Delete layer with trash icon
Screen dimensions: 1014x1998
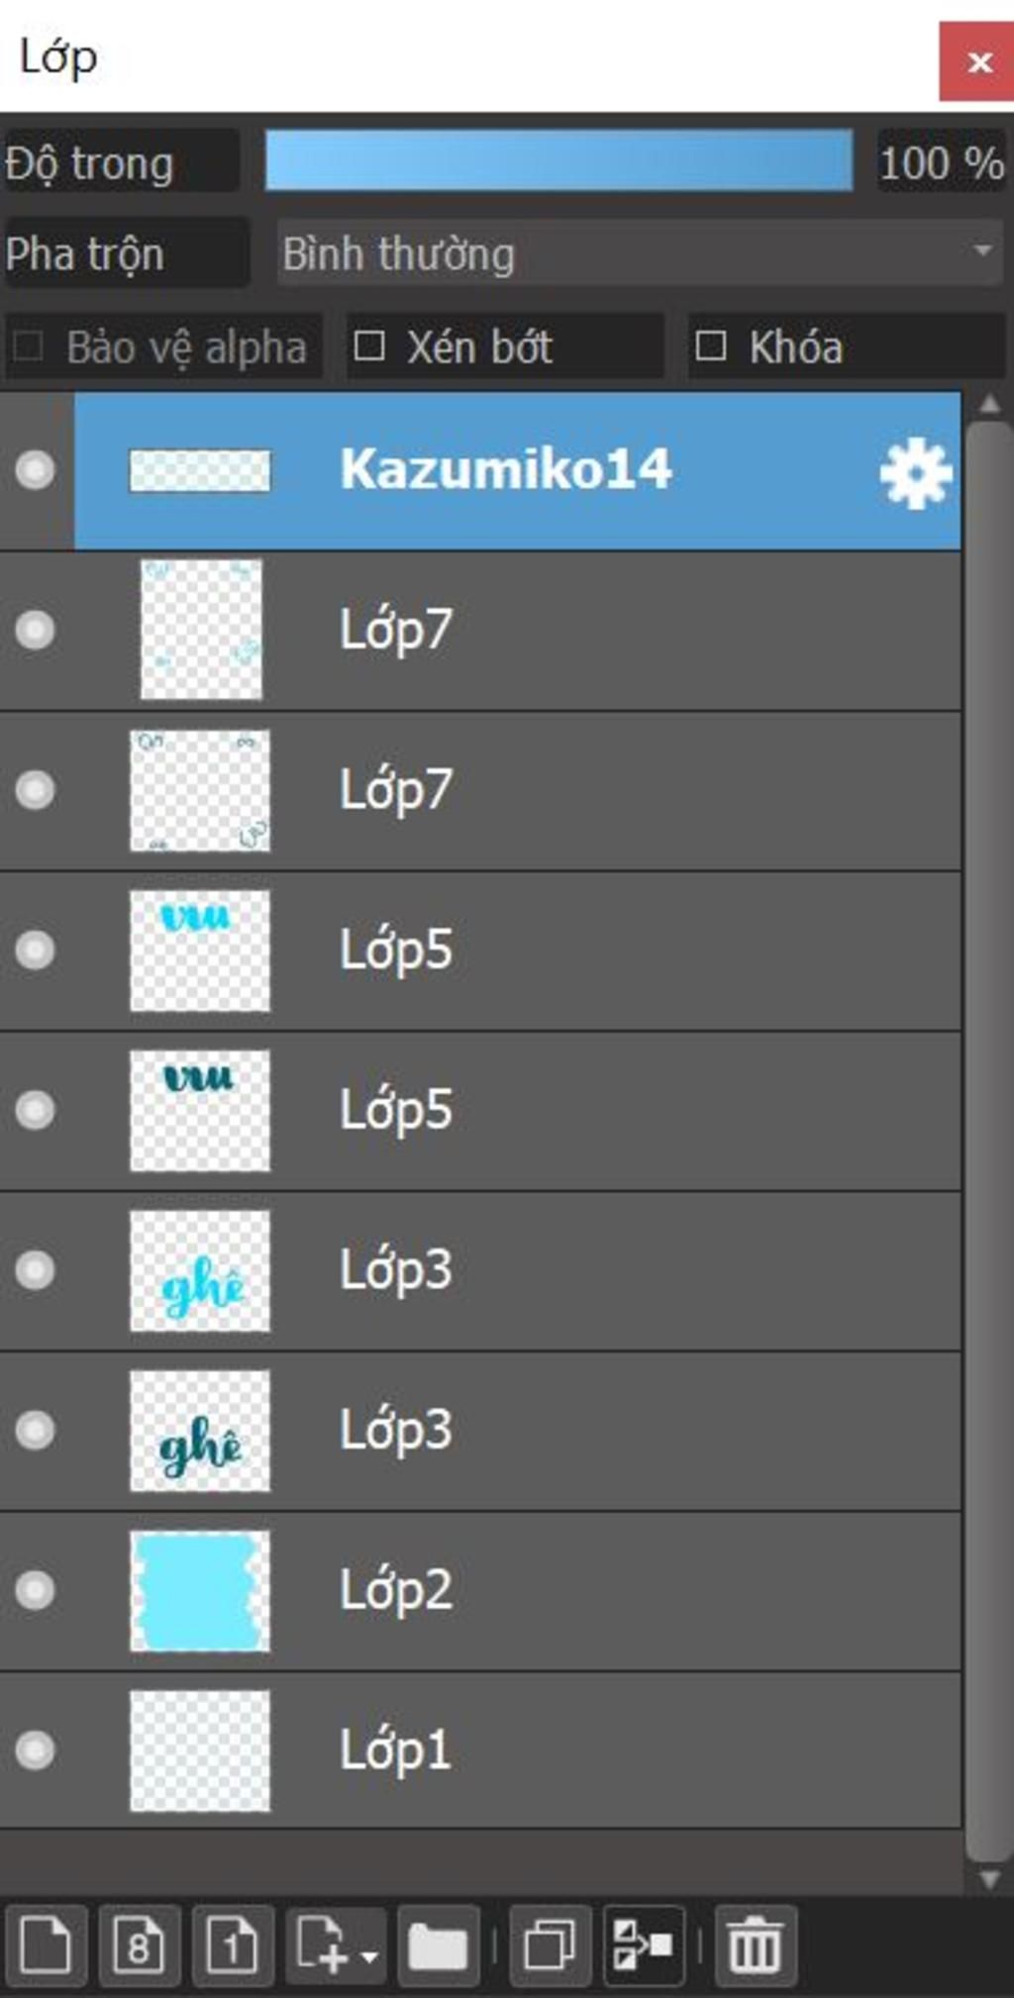[755, 1946]
